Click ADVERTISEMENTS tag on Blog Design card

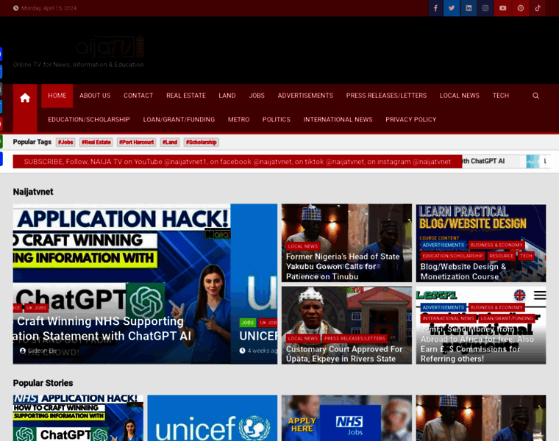click(x=443, y=245)
